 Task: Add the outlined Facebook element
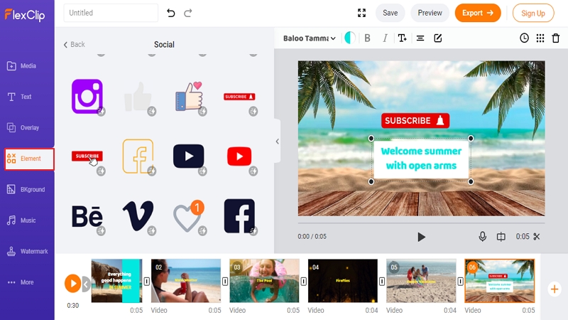[x=138, y=156]
